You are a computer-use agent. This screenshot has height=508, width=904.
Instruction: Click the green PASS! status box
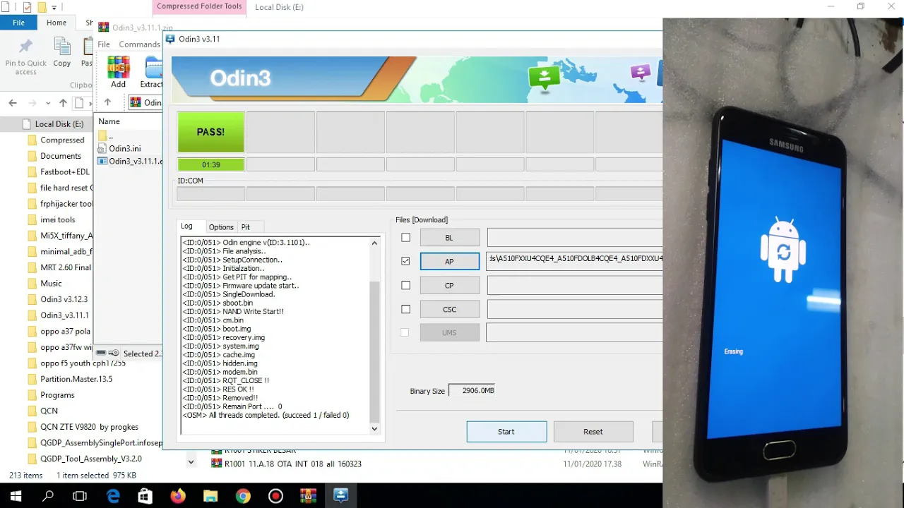pyautogui.click(x=211, y=132)
